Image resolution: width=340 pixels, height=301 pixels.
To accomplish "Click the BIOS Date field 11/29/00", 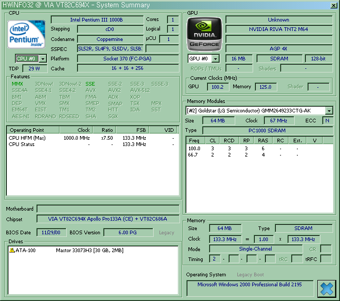I will pyautogui.click(x=51, y=233).
